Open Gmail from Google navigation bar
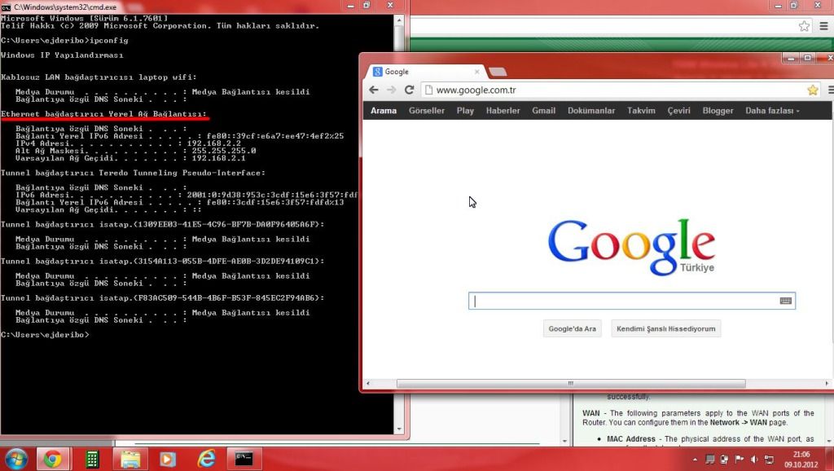The image size is (834, 471). pos(543,111)
